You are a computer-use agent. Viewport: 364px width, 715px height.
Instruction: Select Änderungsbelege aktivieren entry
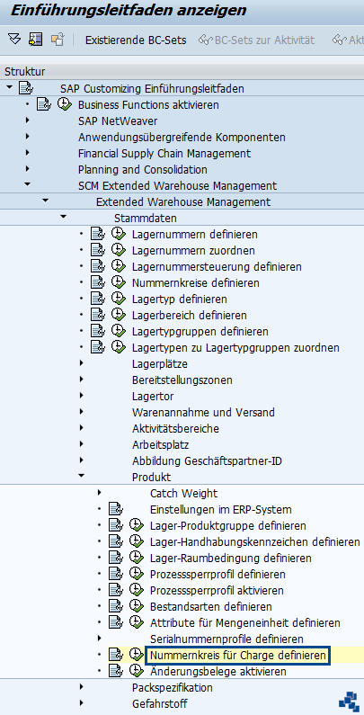coord(218,672)
